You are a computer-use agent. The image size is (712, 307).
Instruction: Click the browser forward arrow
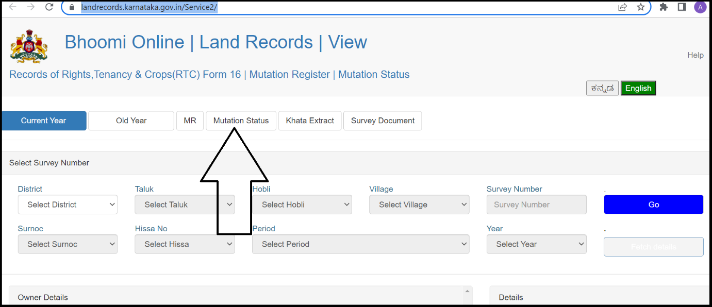coord(31,7)
